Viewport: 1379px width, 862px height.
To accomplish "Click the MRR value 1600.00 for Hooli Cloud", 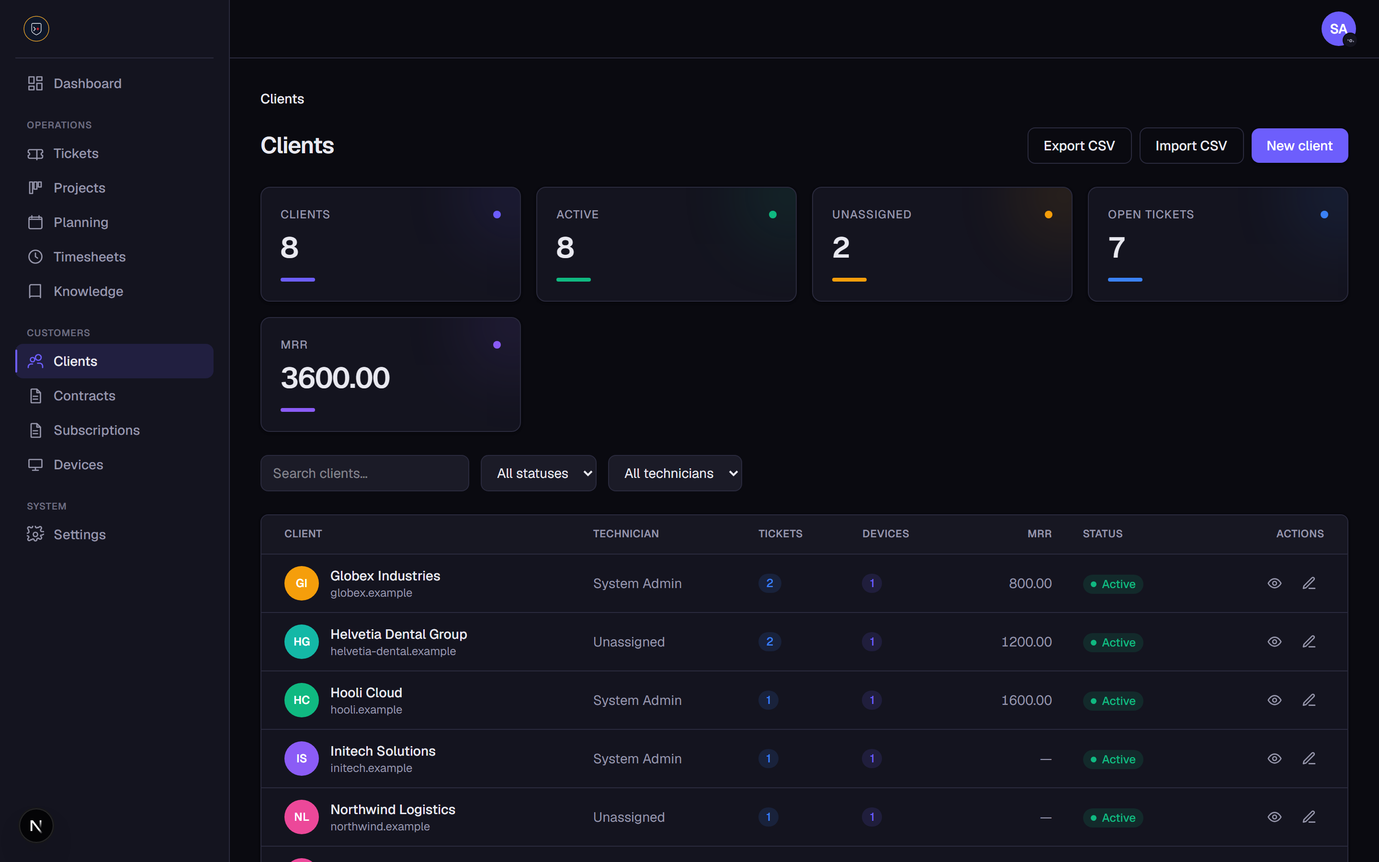I will [1026, 700].
